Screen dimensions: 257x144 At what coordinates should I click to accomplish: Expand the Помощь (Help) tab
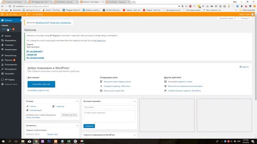(245, 18)
